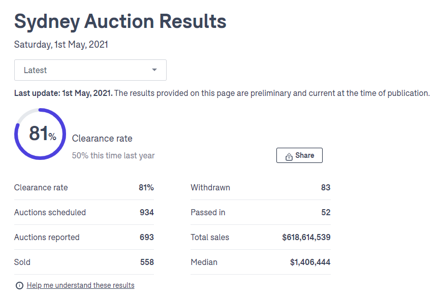Click the Passed in row
439x299 pixels.
(261, 212)
